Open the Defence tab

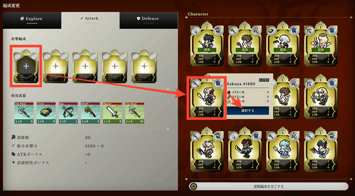point(148,20)
